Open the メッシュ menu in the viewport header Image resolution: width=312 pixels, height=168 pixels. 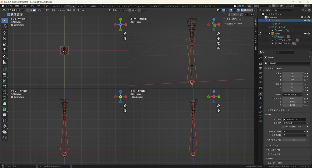coord(61,10)
